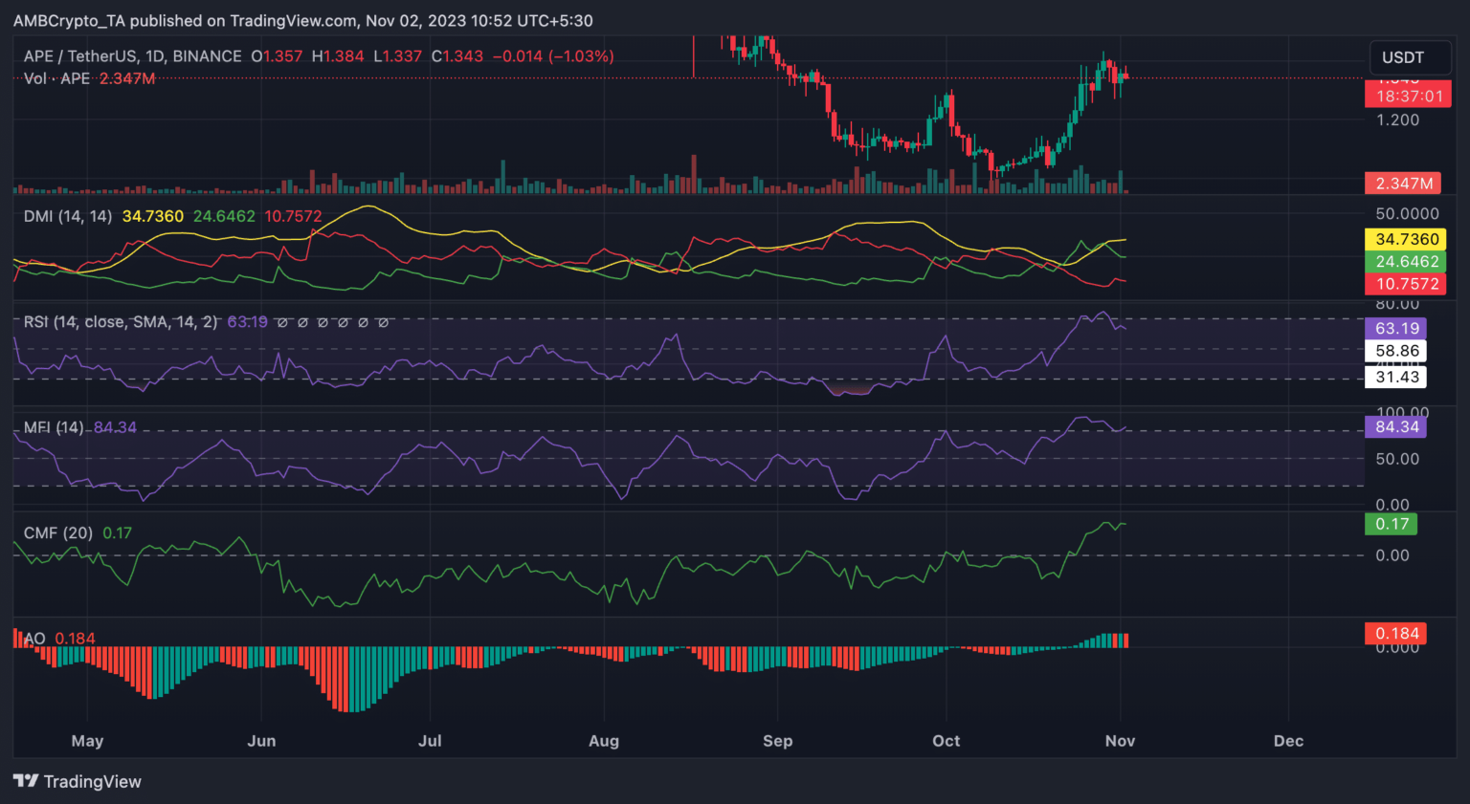Click the RSI indicator legend label
Viewport: 1470px width, 804px height.
(x=120, y=322)
